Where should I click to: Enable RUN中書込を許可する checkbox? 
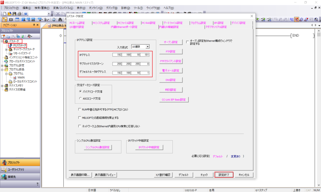pos(80,110)
